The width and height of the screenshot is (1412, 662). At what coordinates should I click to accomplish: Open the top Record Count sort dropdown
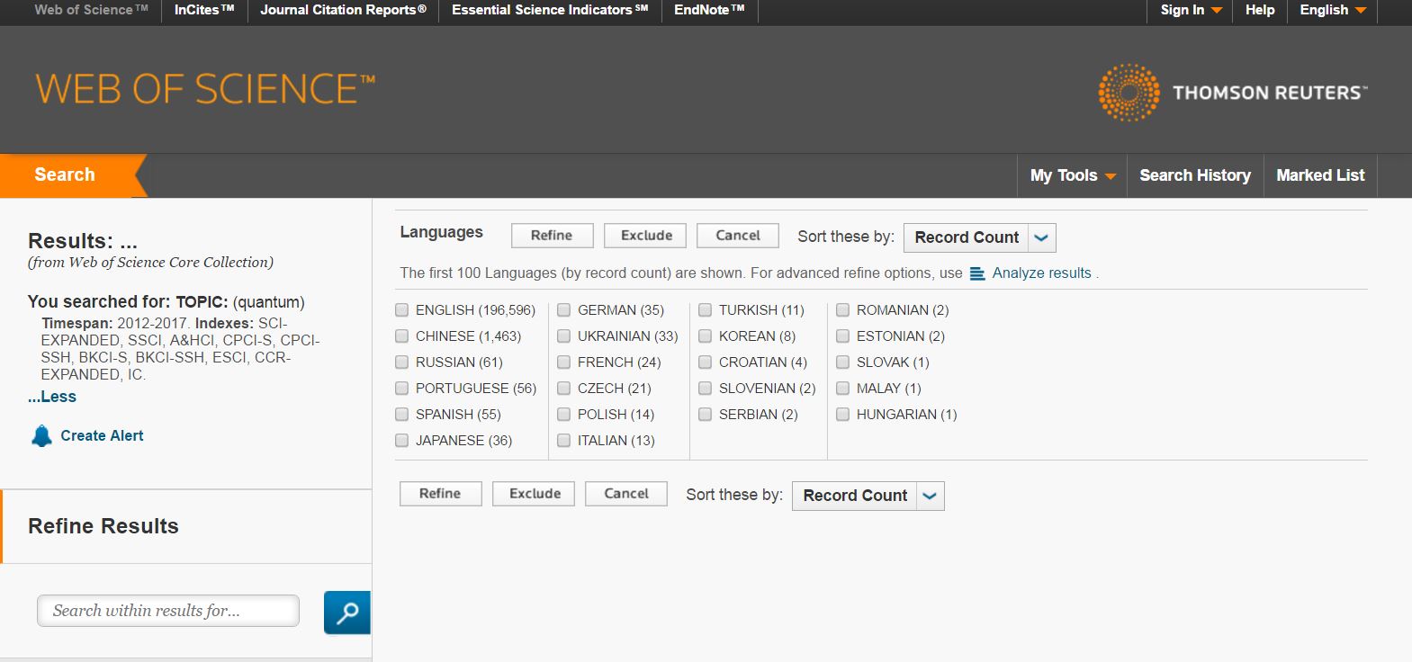tap(979, 237)
